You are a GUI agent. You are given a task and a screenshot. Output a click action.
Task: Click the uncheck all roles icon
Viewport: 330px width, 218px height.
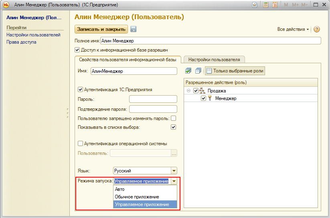[x=198, y=71]
